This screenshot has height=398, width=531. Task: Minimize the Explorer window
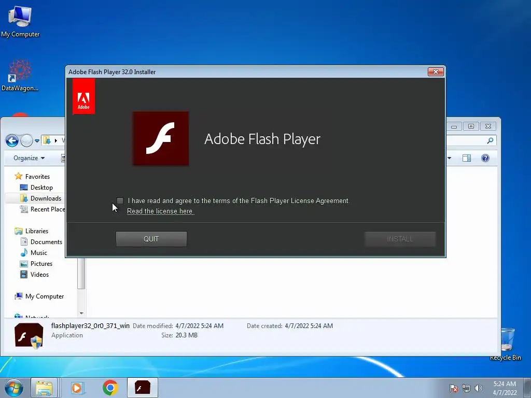[x=454, y=126]
